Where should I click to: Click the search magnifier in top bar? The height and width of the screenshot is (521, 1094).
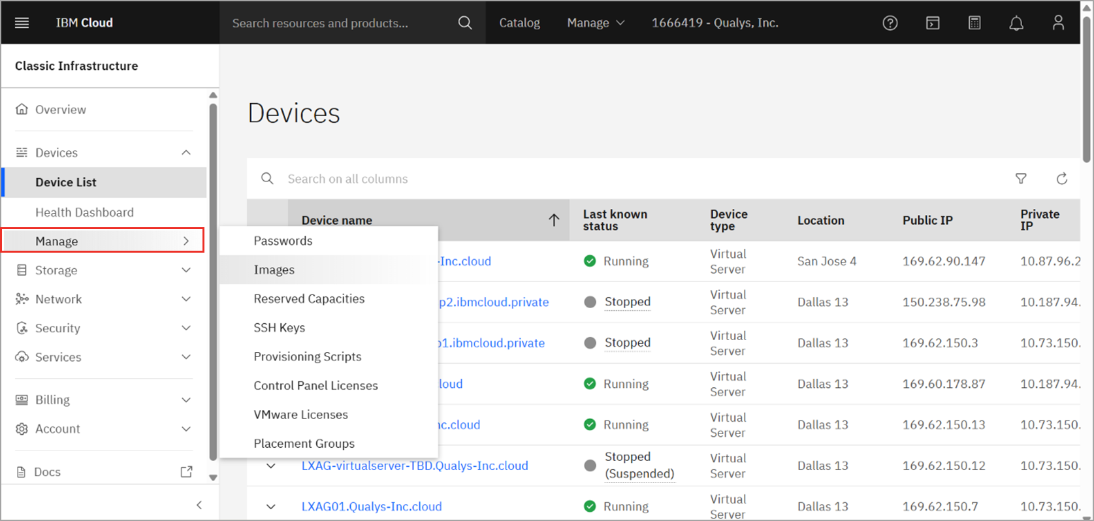coord(464,23)
